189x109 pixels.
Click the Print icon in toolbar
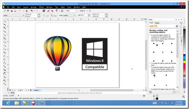(x=15, y=11)
